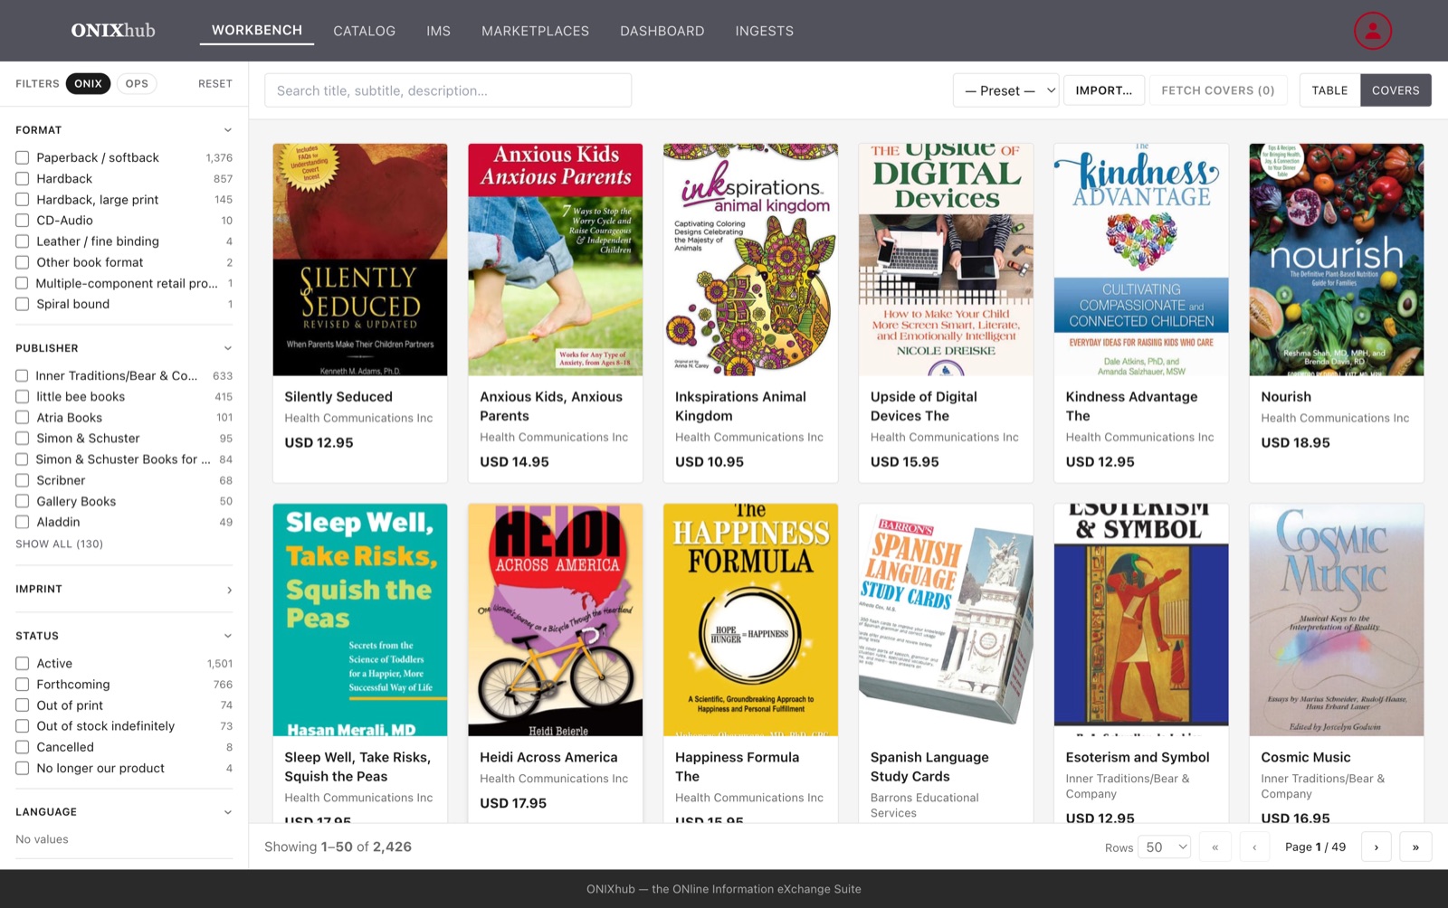Select the ONIX filter pill
The height and width of the screenshot is (908, 1448).
coord(88,84)
